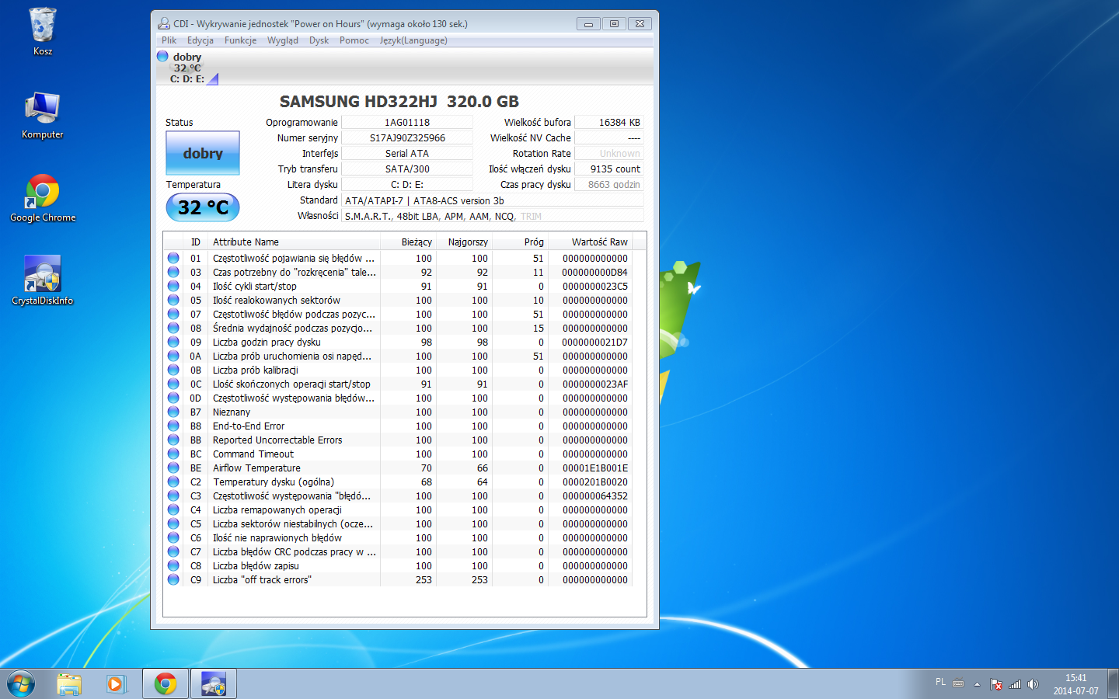Click the Bieżący column header

[x=408, y=242]
